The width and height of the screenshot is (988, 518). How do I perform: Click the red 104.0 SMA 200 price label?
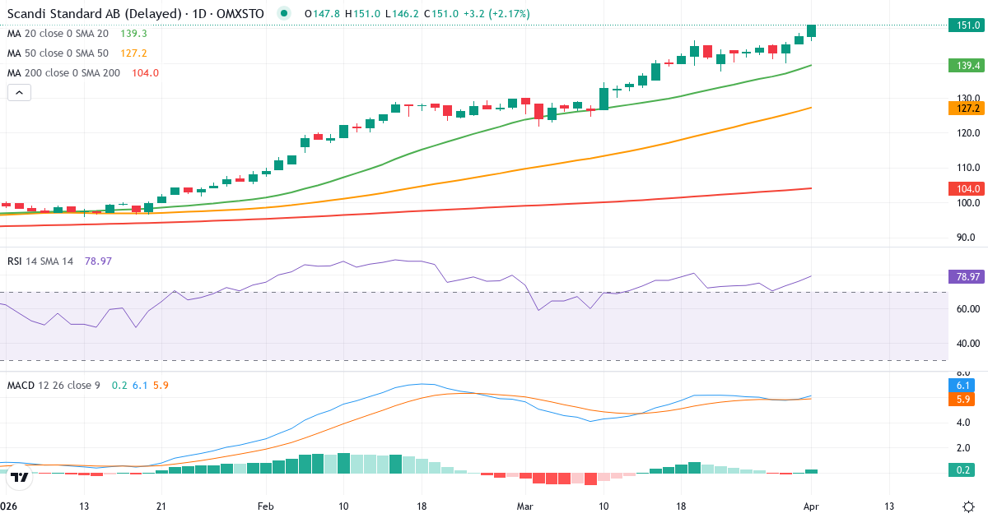(x=965, y=188)
